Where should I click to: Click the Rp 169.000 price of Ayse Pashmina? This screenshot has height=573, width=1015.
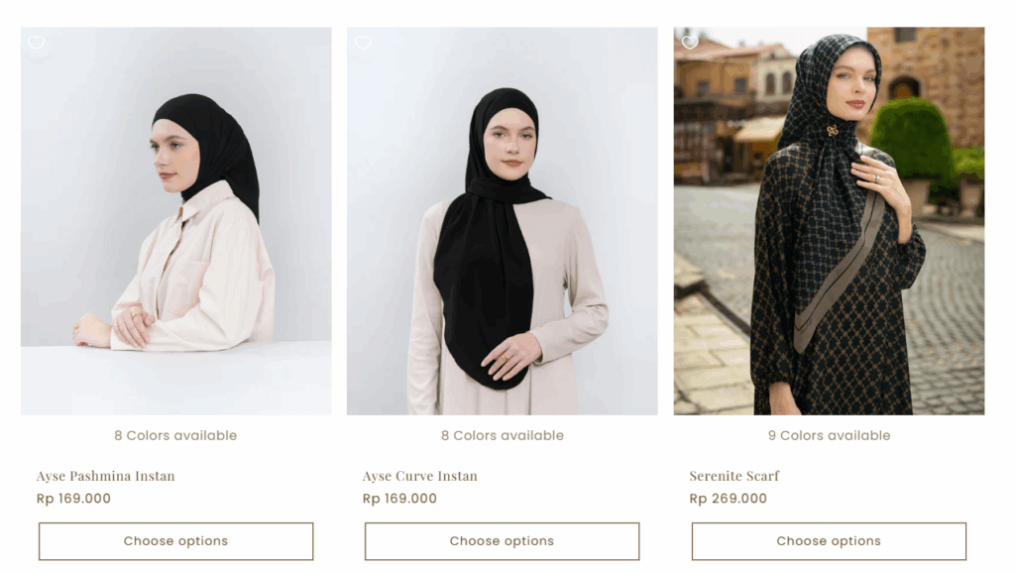pos(73,499)
